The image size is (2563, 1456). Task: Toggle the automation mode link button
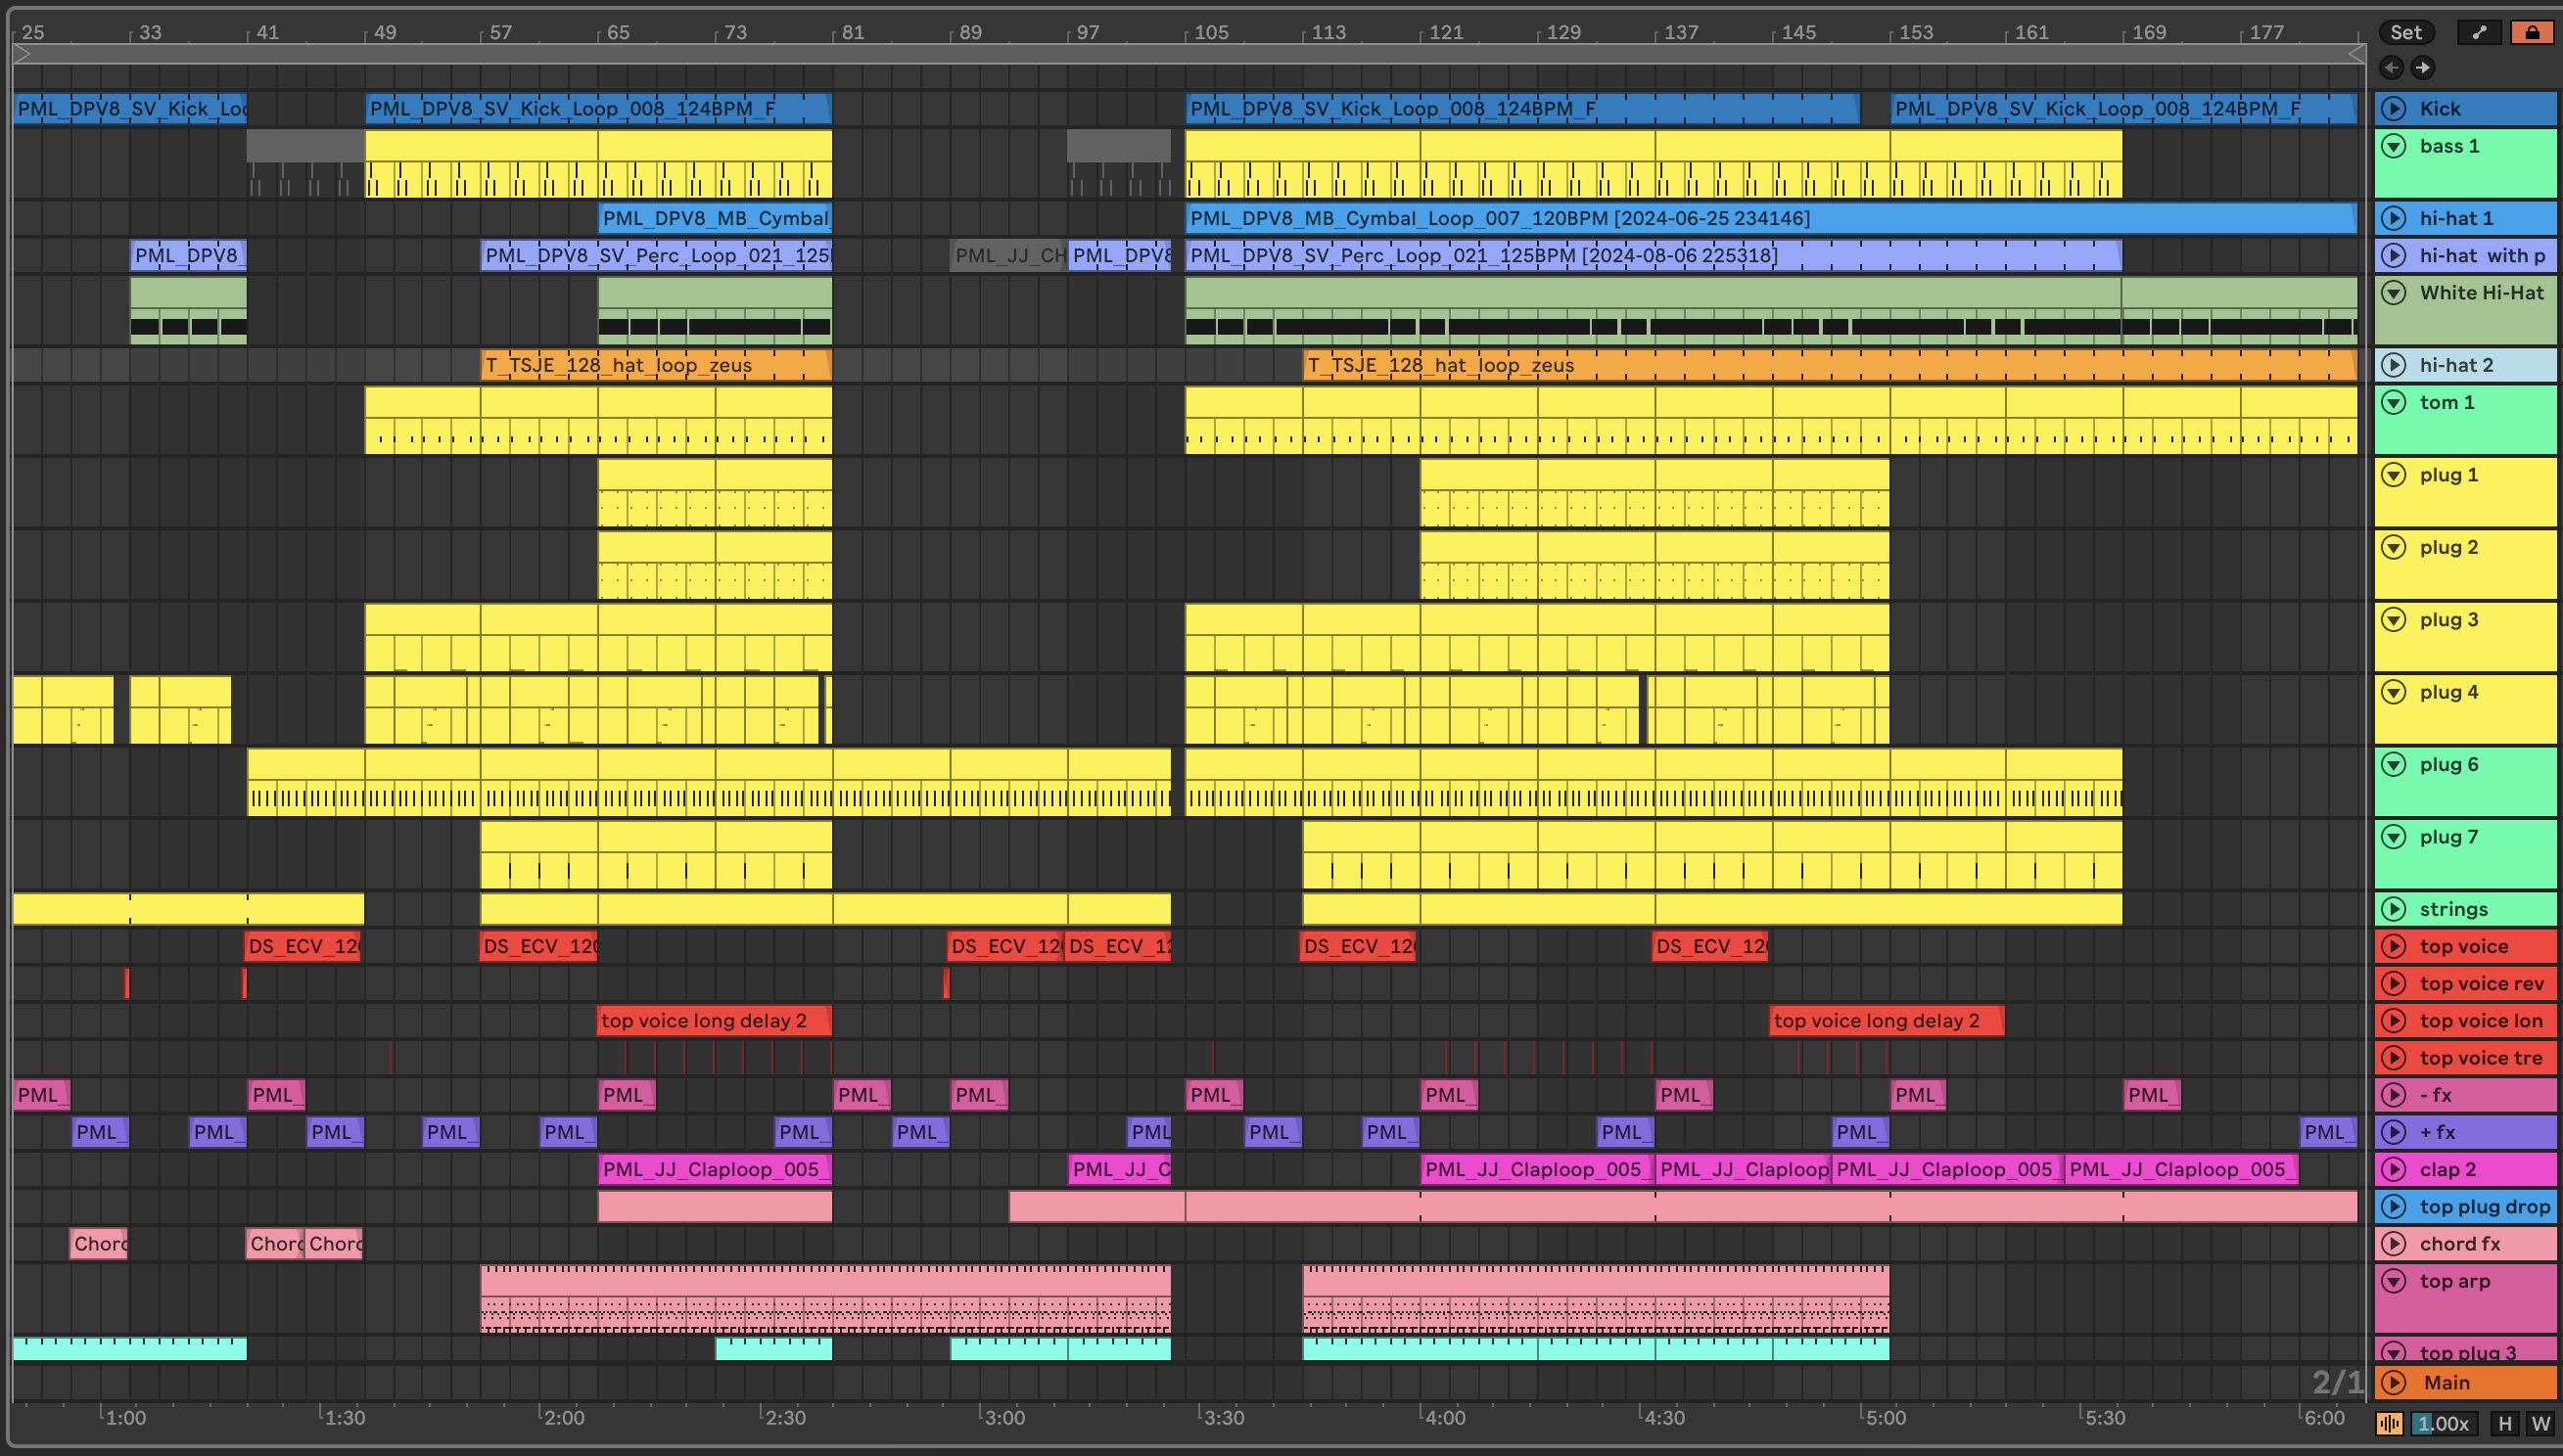(x=2478, y=32)
